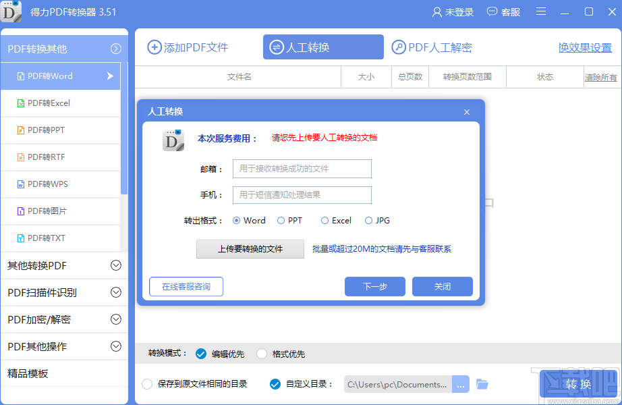This screenshot has height=405, width=622.
Task: Open the hamburger menu in title bar
Action: click(540, 11)
